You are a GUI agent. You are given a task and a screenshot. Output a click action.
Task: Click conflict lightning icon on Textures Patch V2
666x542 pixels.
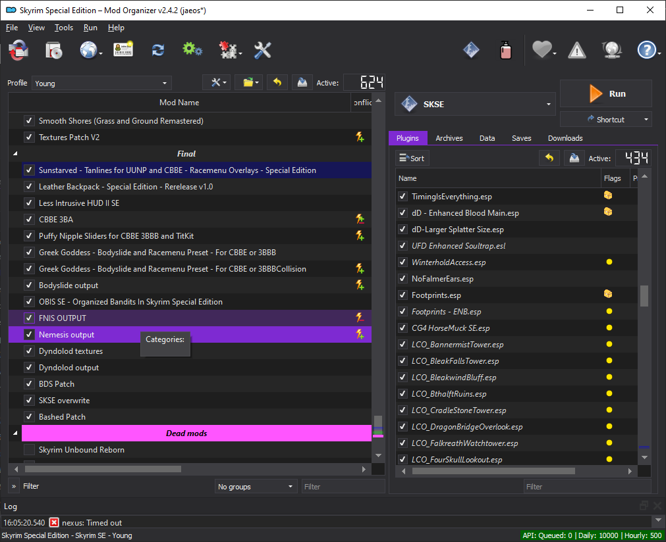(360, 137)
